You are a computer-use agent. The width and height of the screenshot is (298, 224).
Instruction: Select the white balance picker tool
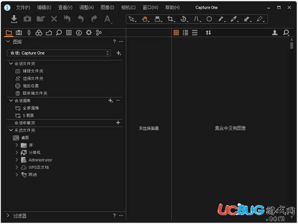(234, 19)
